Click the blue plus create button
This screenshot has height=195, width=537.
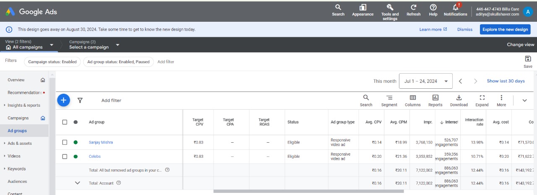(x=63, y=100)
